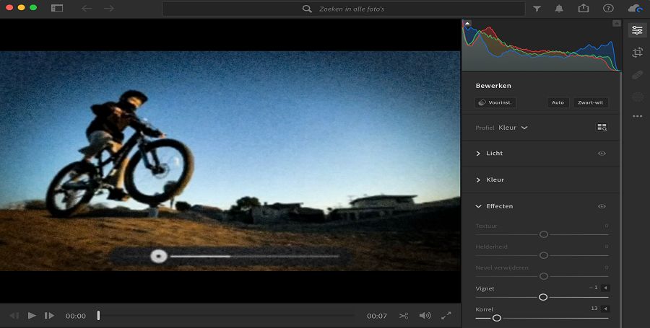Enter full screen with expand arrows
This screenshot has width=650, height=328.
(x=446, y=316)
